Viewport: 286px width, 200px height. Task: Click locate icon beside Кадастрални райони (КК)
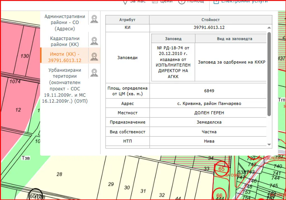click(x=94, y=41)
